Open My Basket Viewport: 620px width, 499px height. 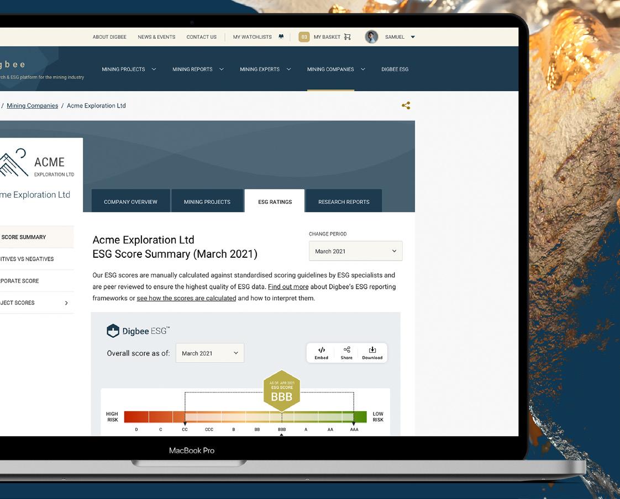(x=327, y=37)
